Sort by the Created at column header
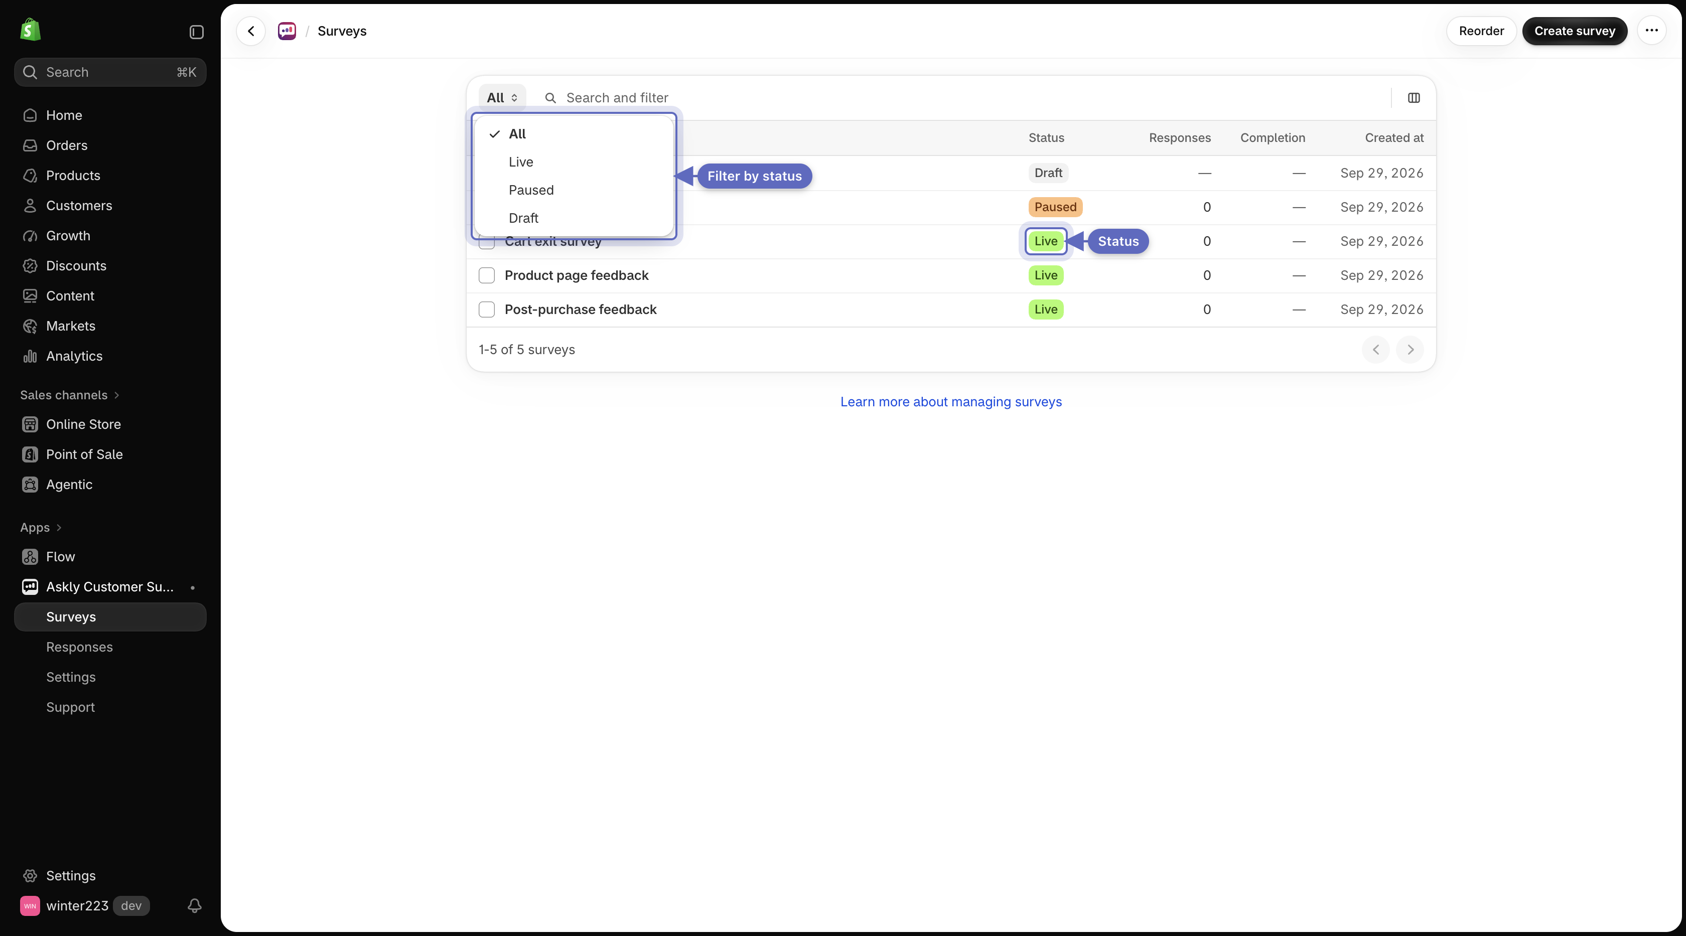1686x936 pixels. 1394,138
